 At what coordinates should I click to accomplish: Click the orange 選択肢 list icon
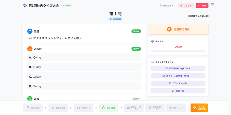coord(30,49)
